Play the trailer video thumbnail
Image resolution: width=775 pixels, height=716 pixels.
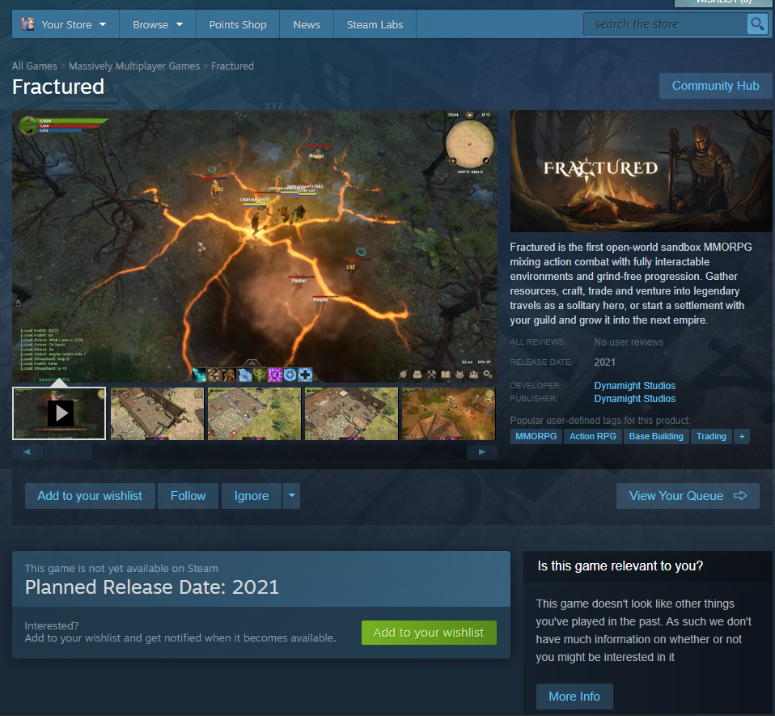coord(59,413)
